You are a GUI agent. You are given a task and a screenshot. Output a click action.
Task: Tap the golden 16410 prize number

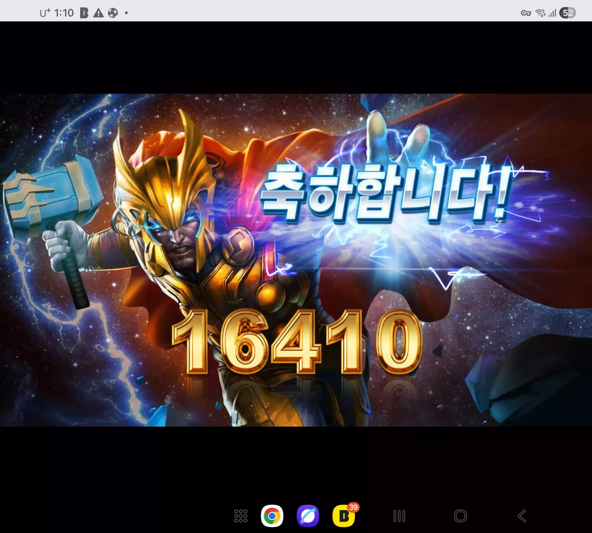point(297,342)
